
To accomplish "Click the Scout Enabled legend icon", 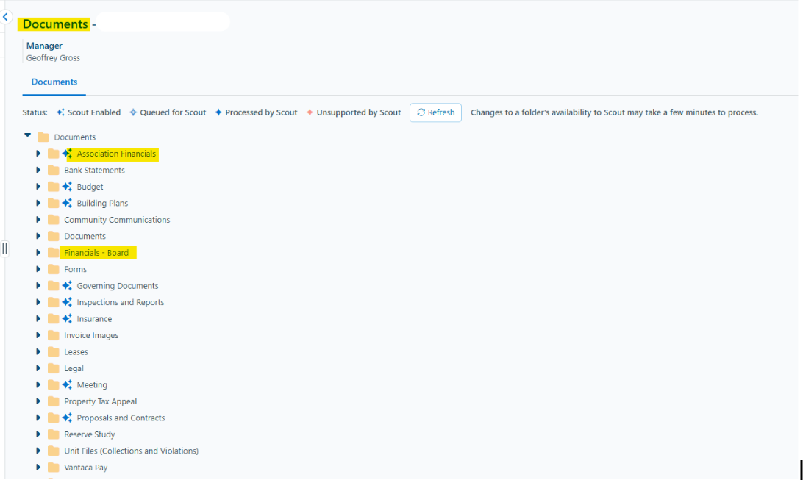I will [60, 112].
